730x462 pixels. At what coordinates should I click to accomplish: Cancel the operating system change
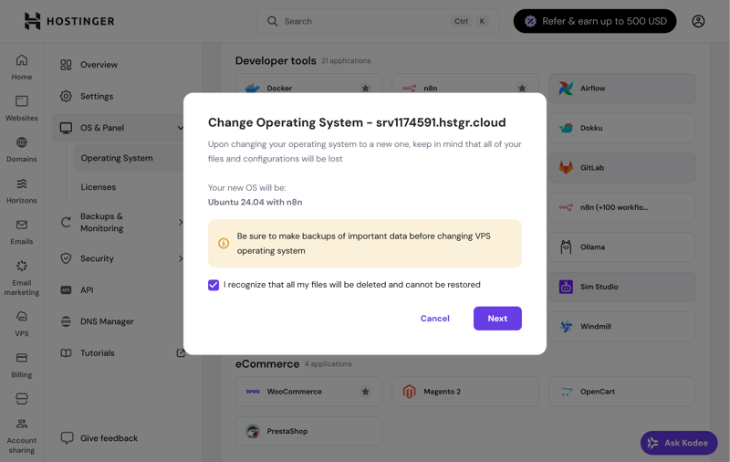click(434, 319)
